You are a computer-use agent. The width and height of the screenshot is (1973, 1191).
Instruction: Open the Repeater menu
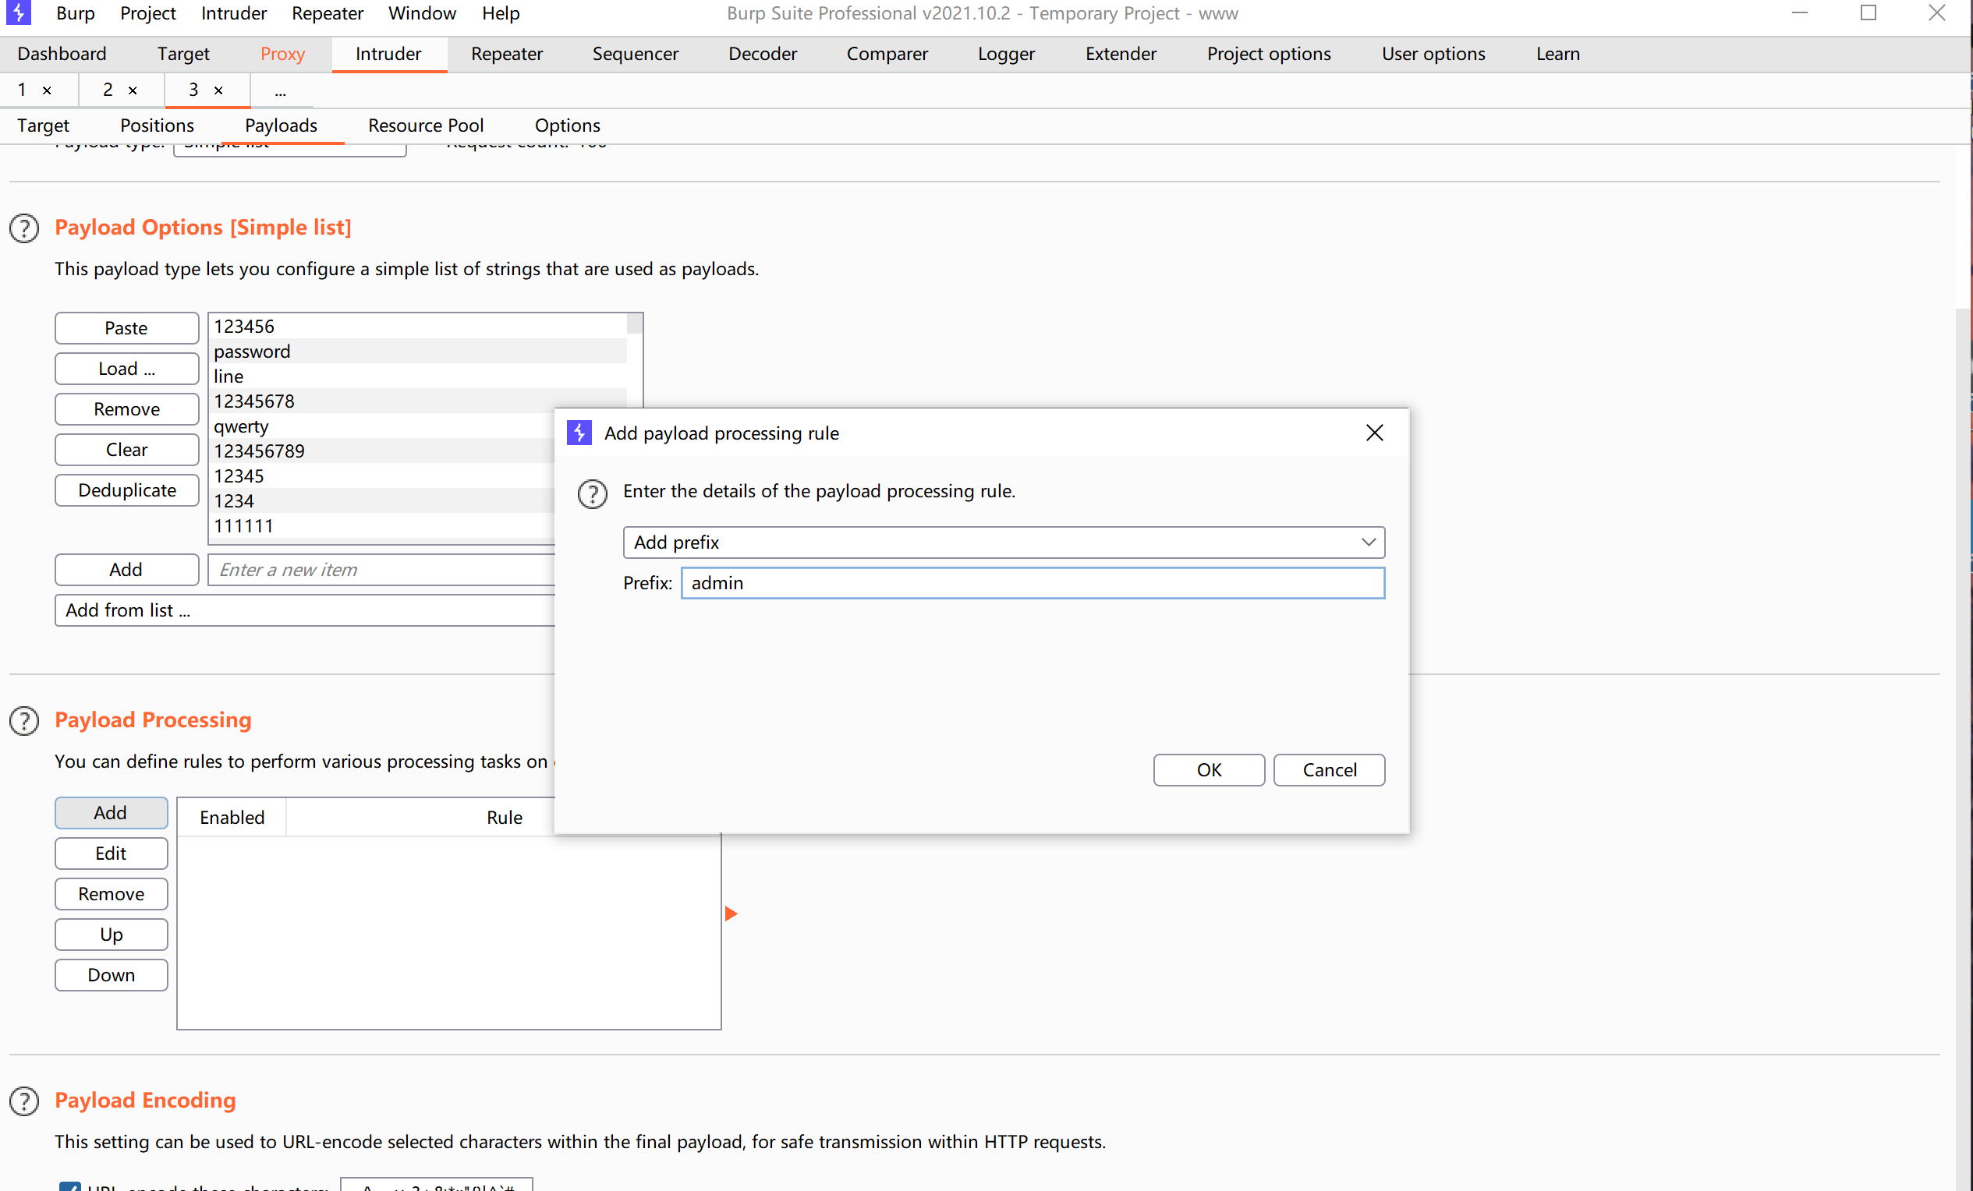pyautogui.click(x=327, y=13)
